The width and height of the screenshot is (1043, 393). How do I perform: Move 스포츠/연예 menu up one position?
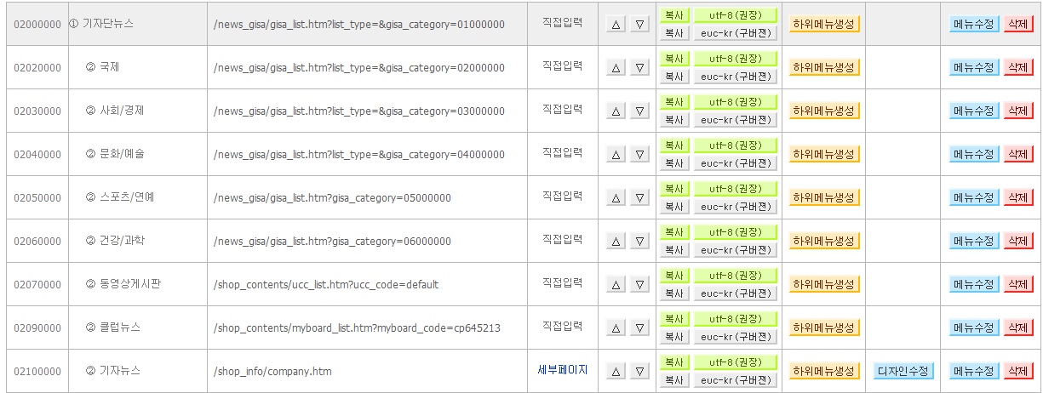coord(616,197)
